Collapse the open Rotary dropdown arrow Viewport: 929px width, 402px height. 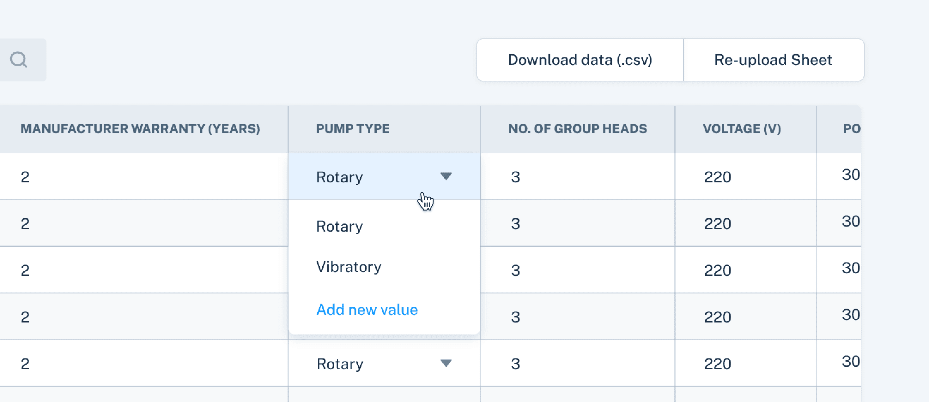446,176
